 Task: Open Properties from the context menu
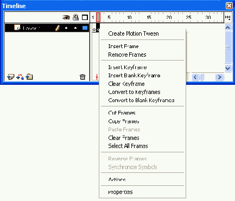point(120,192)
